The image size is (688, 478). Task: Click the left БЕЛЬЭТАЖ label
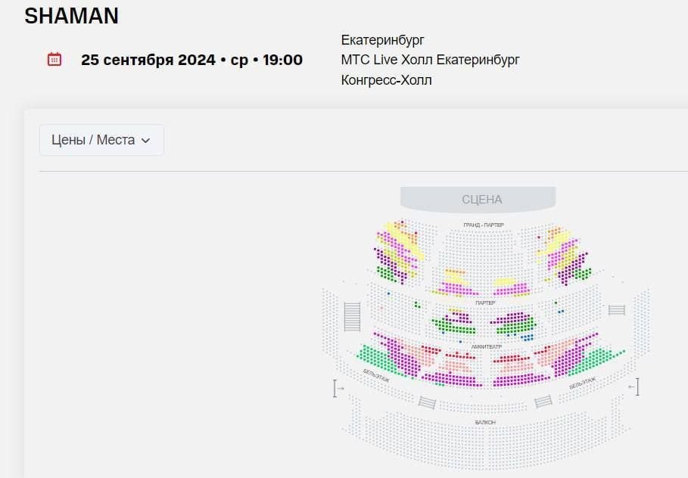(376, 376)
